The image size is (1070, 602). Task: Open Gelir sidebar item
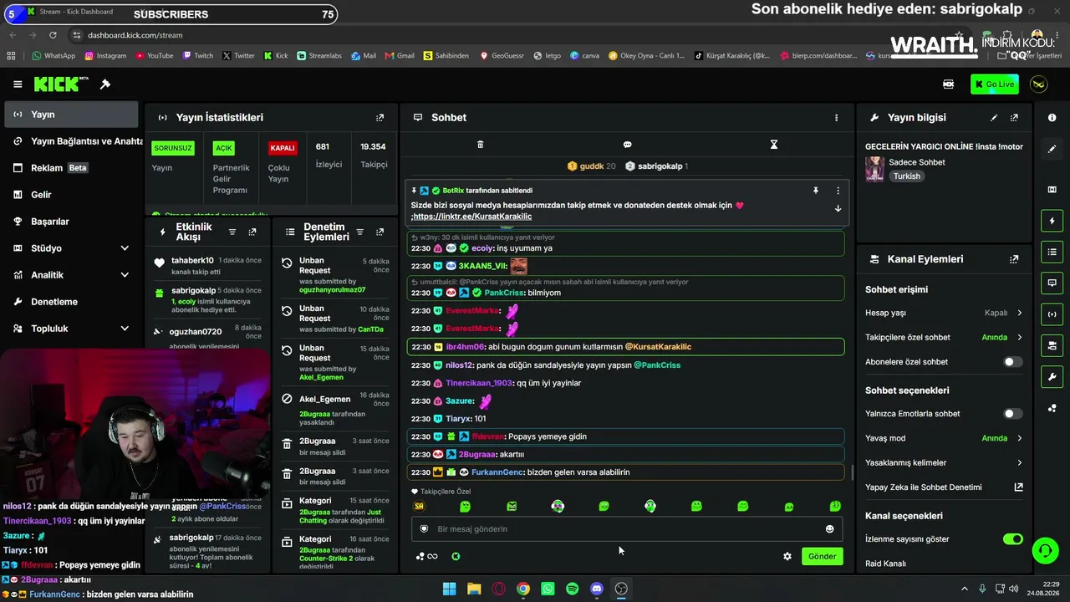[70, 195]
